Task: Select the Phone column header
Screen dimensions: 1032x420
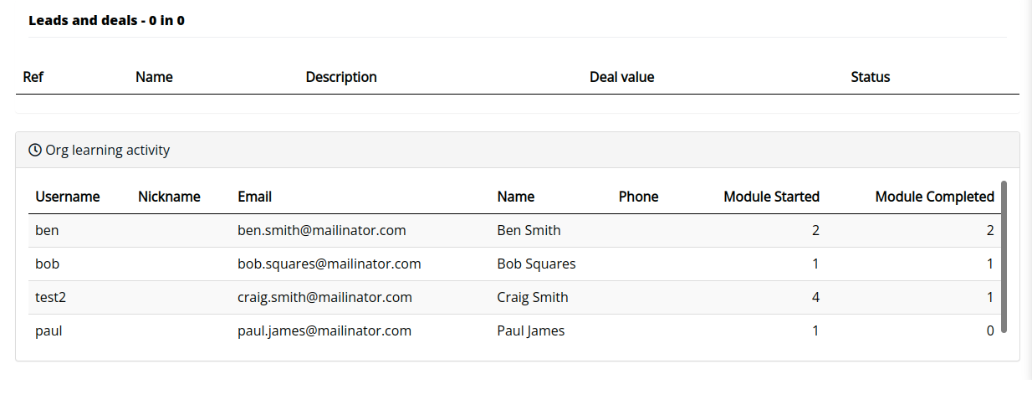Action: click(638, 197)
